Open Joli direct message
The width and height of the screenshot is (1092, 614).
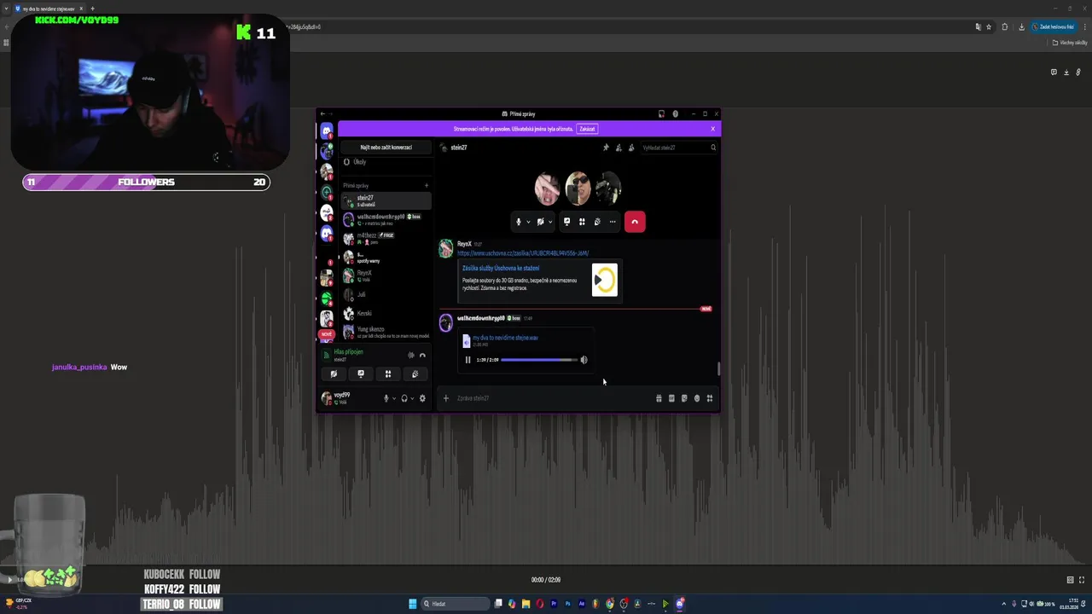(x=386, y=294)
